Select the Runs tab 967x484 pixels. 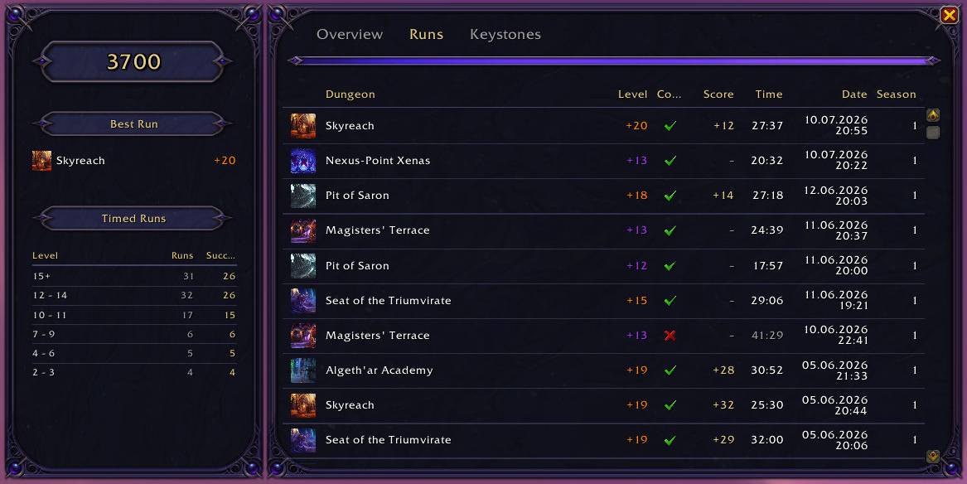tap(426, 35)
